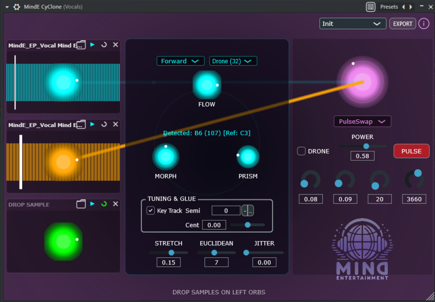This screenshot has height=302, width=435.
Task: Go to next preset arrow
Action: [x=411, y=7]
